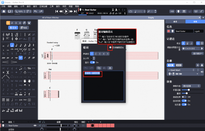Click the Play button in transport bar
This screenshot has width=205, height=131.
(66, 11)
